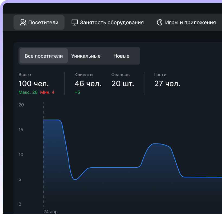Click the Макс. 28 indicator
222x214 pixels.
[x=28, y=92]
